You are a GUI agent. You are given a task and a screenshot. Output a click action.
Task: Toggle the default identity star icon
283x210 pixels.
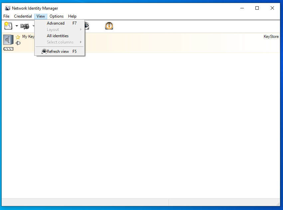pos(18,37)
